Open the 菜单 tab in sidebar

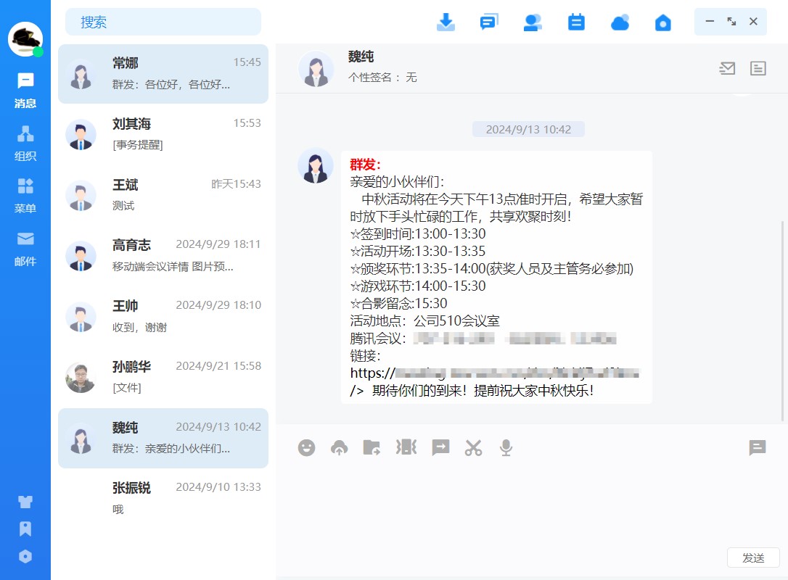tap(25, 196)
